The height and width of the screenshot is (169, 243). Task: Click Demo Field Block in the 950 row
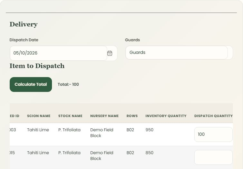[x=102, y=133]
